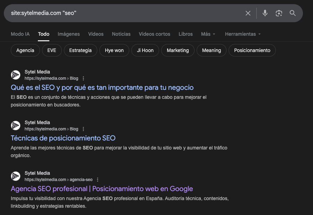Open the Herramientas dropdown
This screenshot has width=313, height=215.
click(242, 34)
